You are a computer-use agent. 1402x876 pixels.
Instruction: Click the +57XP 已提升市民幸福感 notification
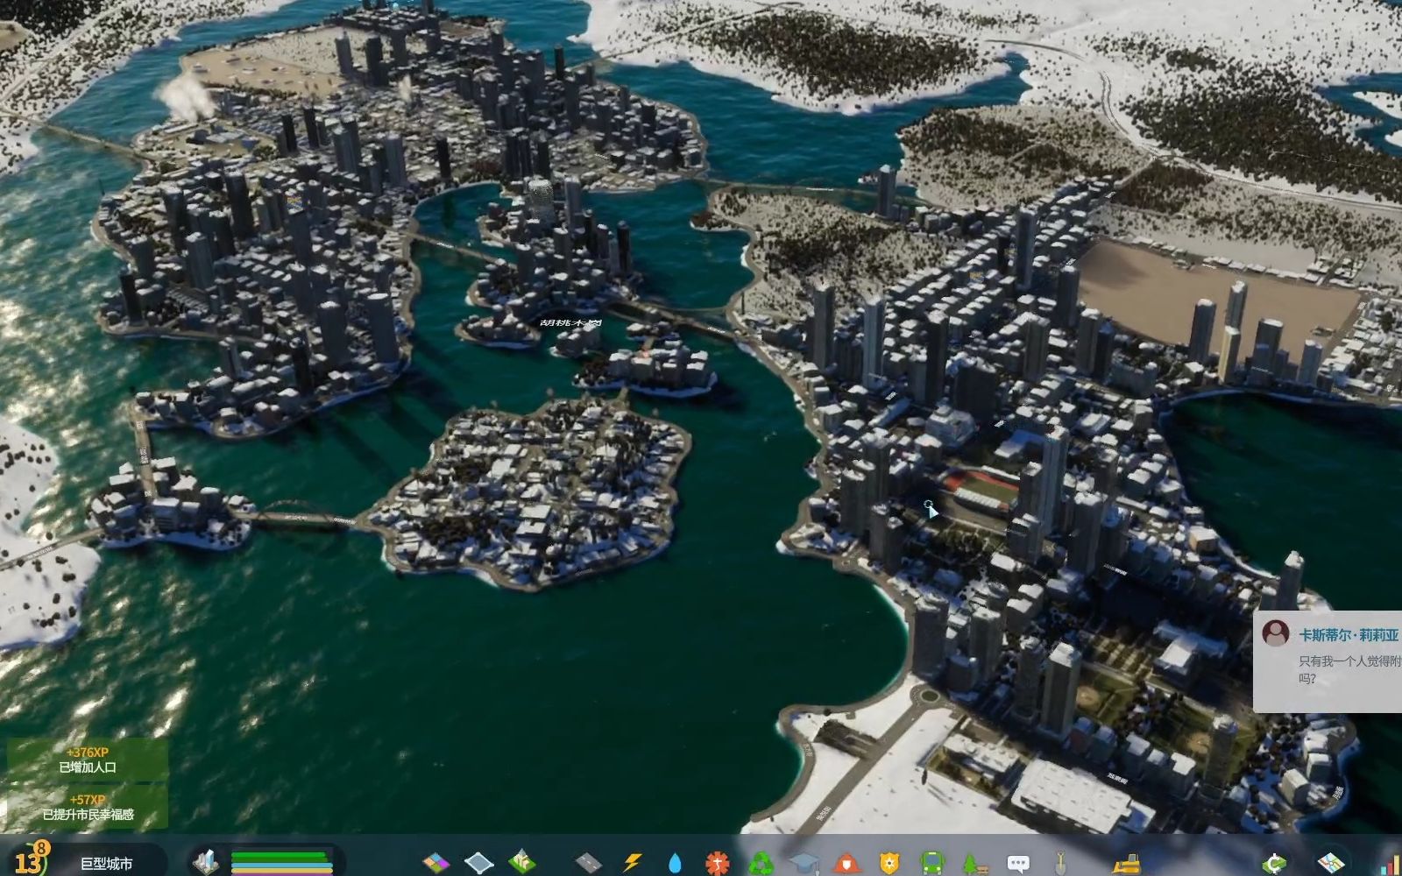88,807
